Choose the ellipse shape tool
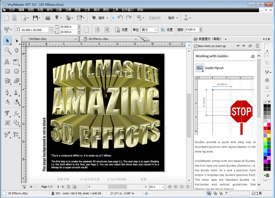The height and width of the screenshot is (198, 275). pos(16,71)
